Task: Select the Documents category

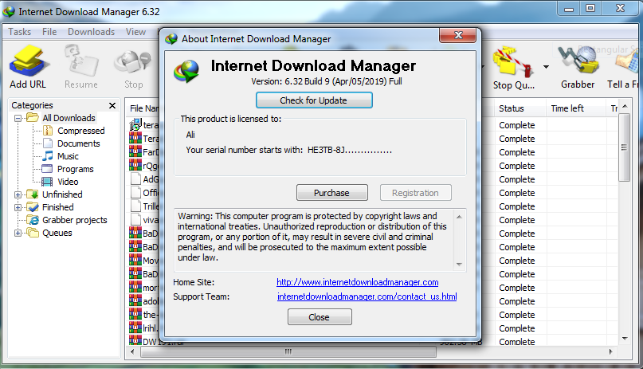Action: point(78,143)
